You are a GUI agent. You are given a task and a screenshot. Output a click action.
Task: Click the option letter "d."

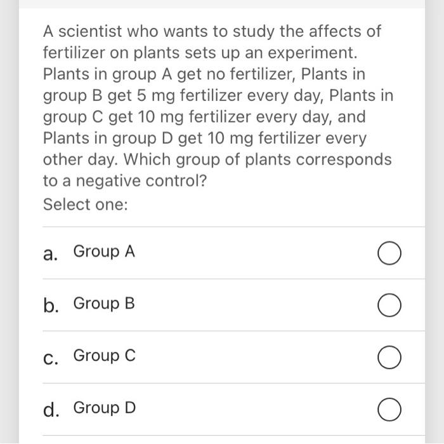(51, 410)
